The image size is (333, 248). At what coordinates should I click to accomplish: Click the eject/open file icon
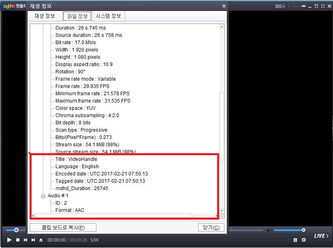[41, 240]
